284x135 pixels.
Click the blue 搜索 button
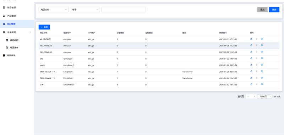(x=274, y=10)
